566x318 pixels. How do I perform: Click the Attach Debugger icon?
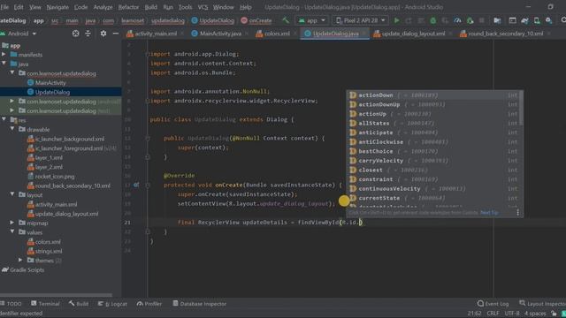[x=470, y=20]
